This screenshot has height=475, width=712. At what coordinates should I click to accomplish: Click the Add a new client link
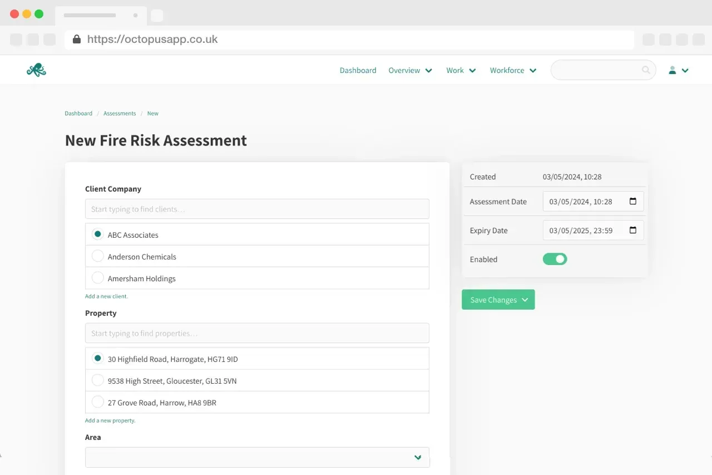(x=106, y=296)
